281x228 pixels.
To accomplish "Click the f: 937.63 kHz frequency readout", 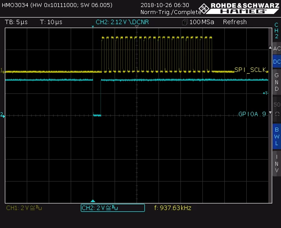I will pyautogui.click(x=173, y=208).
